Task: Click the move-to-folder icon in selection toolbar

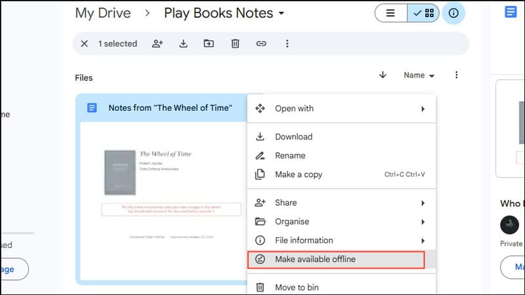Action: pyautogui.click(x=209, y=43)
